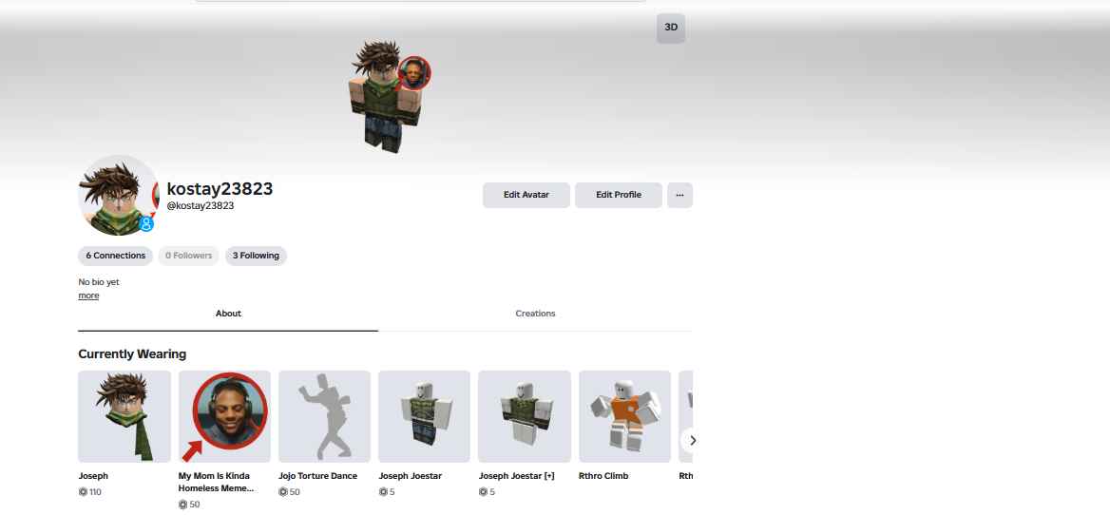Image resolution: width=1110 pixels, height=515 pixels.
Task: Show next Currently Wearing items with arrow
Action: (692, 441)
